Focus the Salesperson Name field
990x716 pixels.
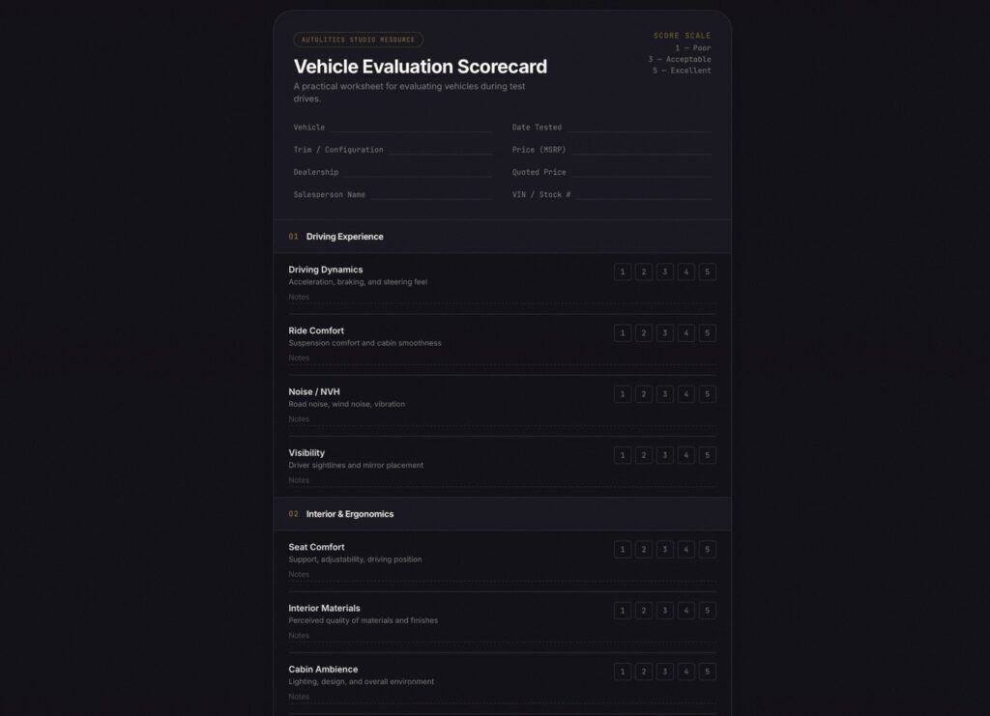[x=430, y=194]
